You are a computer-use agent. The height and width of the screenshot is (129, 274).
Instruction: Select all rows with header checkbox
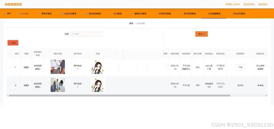[x=10, y=54]
